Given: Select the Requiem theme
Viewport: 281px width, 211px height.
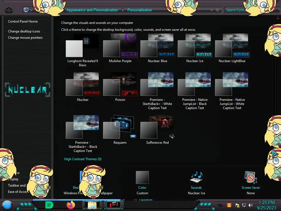Looking at the screenshot, I should pyautogui.click(x=120, y=130).
